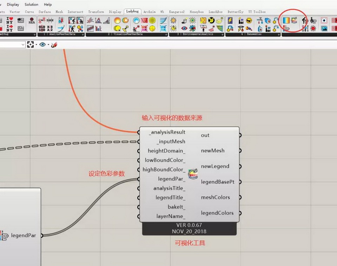Click the Recolor Mesh icon on the canvas component
The height and width of the screenshot is (266, 337).
[x=193, y=174]
